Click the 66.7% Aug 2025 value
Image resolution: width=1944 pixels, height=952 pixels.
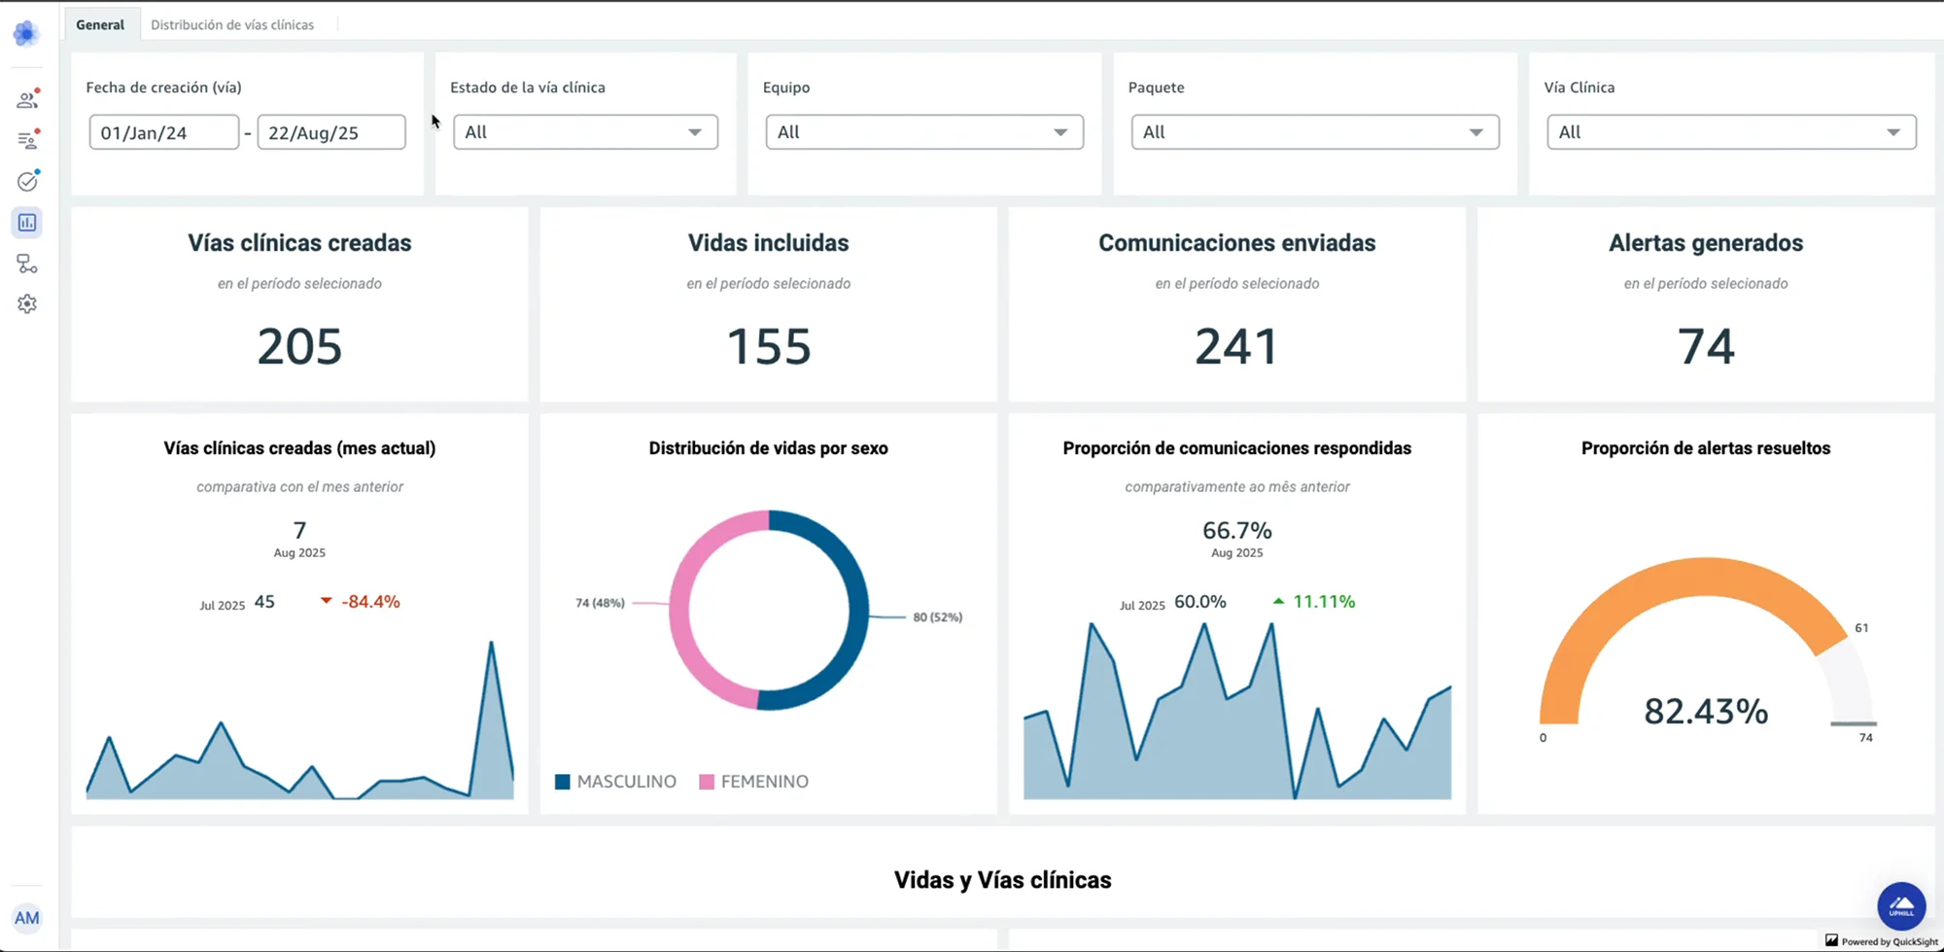[1236, 531]
